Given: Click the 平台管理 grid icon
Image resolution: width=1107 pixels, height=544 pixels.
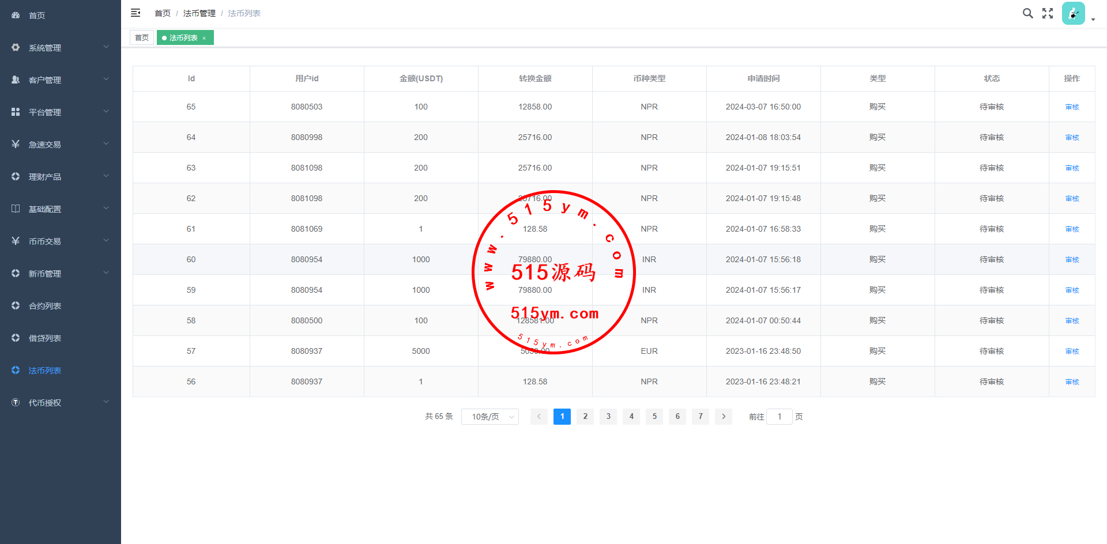Looking at the screenshot, I should point(16,112).
